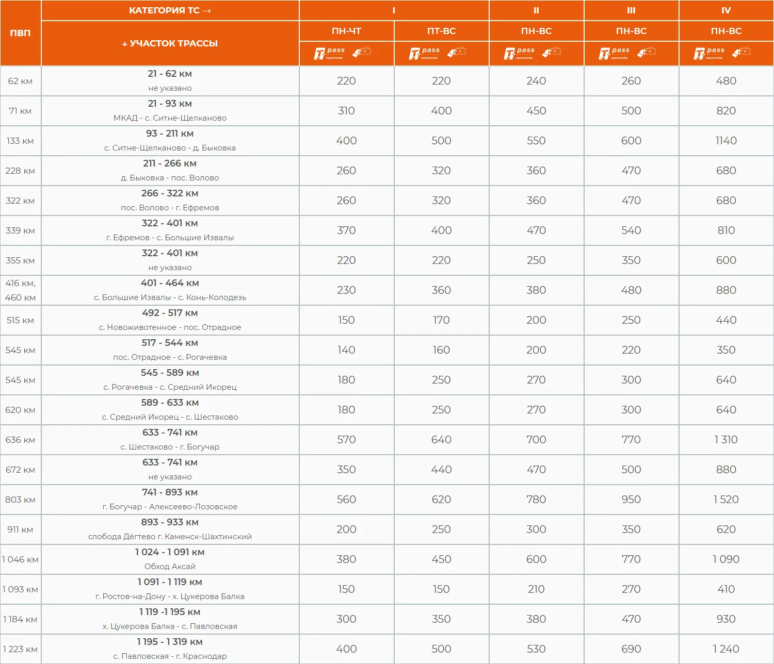Select the ПТ-ВС column header
This screenshot has height=664, width=774.
click(x=441, y=31)
